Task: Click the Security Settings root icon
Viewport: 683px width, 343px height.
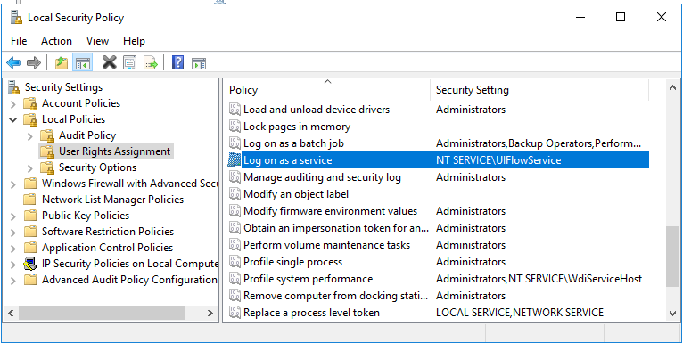Action: [x=14, y=87]
